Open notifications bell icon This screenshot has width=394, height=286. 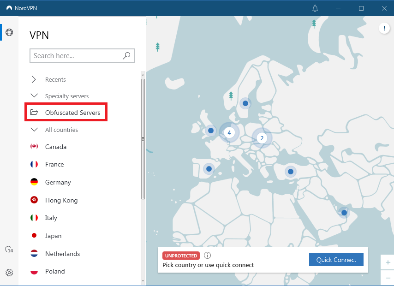(x=315, y=8)
